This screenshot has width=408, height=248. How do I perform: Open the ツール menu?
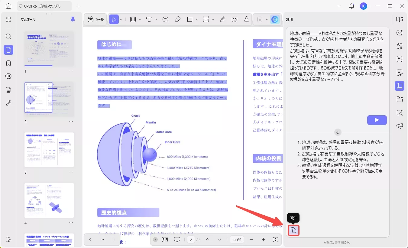coord(95,19)
